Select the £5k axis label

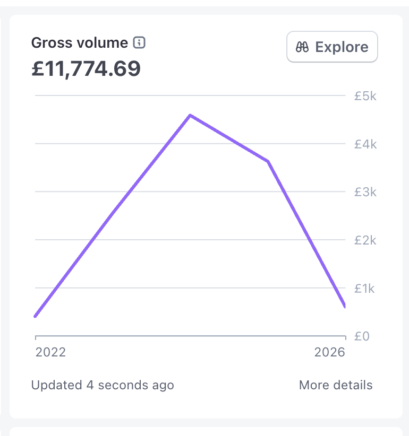pos(365,97)
